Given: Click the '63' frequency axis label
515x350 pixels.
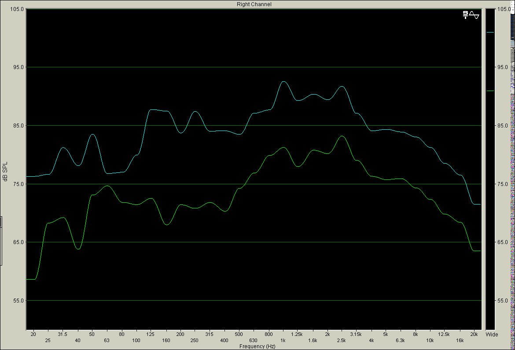Looking at the screenshot, I should point(107,340).
